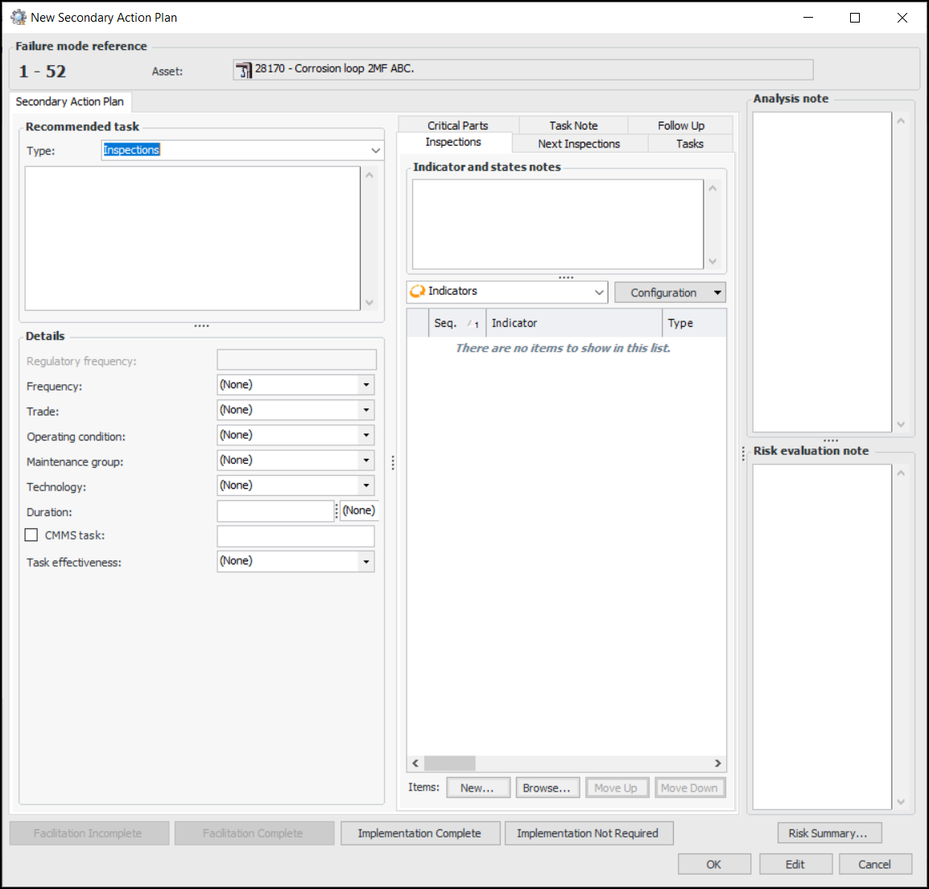The image size is (929, 889).
Task: Open the Task effectiveness dropdown
Action: click(x=366, y=561)
